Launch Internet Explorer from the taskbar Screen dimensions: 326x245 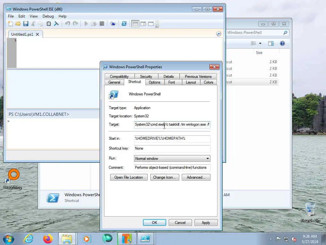[x=28, y=239]
